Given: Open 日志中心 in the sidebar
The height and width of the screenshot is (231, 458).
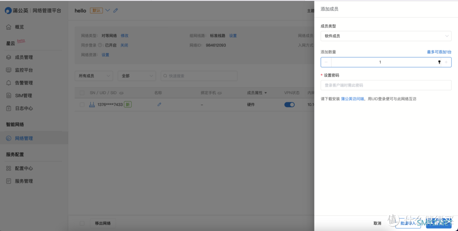Looking at the screenshot, I should 24,109.
